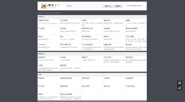The image size is (185, 102).
Task: Open the 研究生招生信息网 link
Action: (x=66, y=94)
